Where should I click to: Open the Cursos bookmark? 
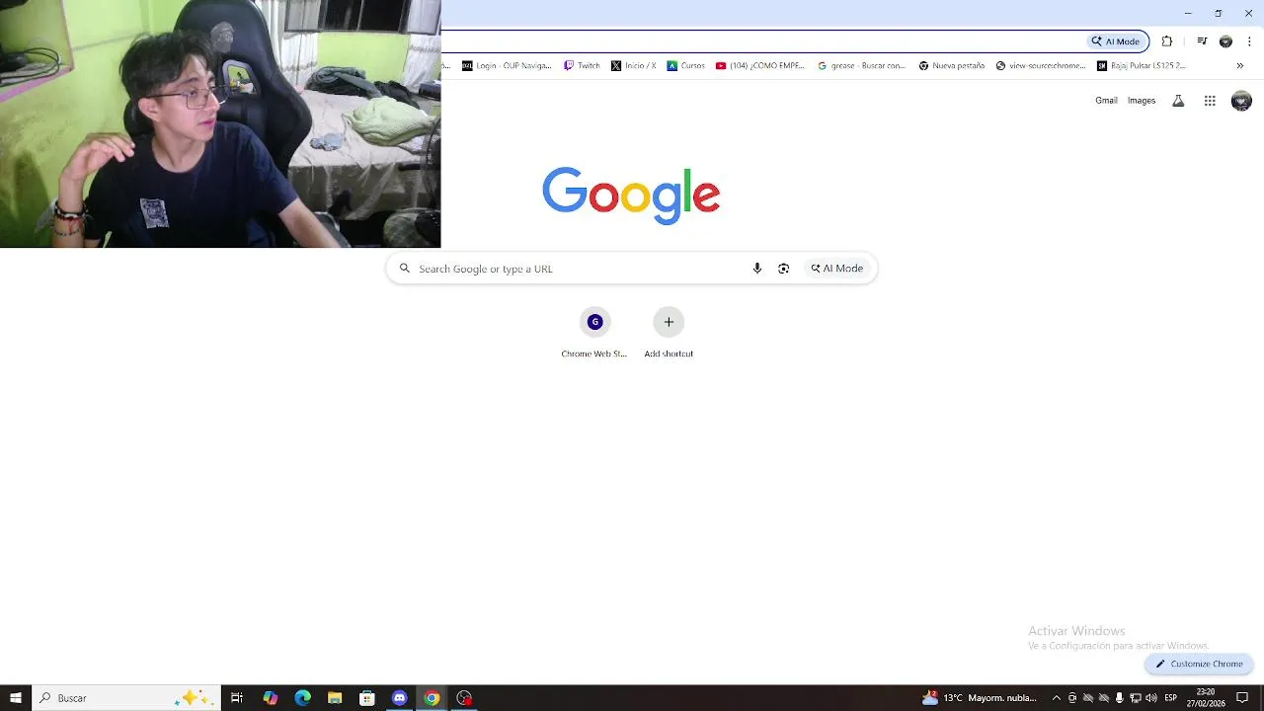pos(686,66)
